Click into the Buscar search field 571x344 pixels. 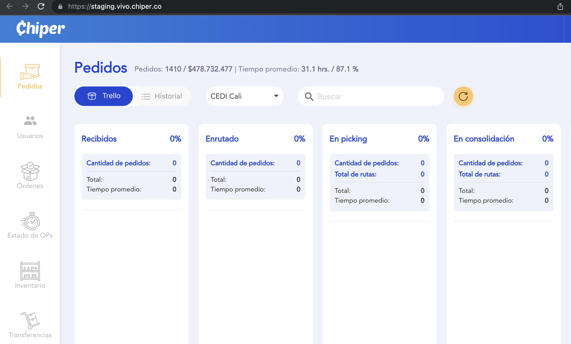(x=377, y=96)
